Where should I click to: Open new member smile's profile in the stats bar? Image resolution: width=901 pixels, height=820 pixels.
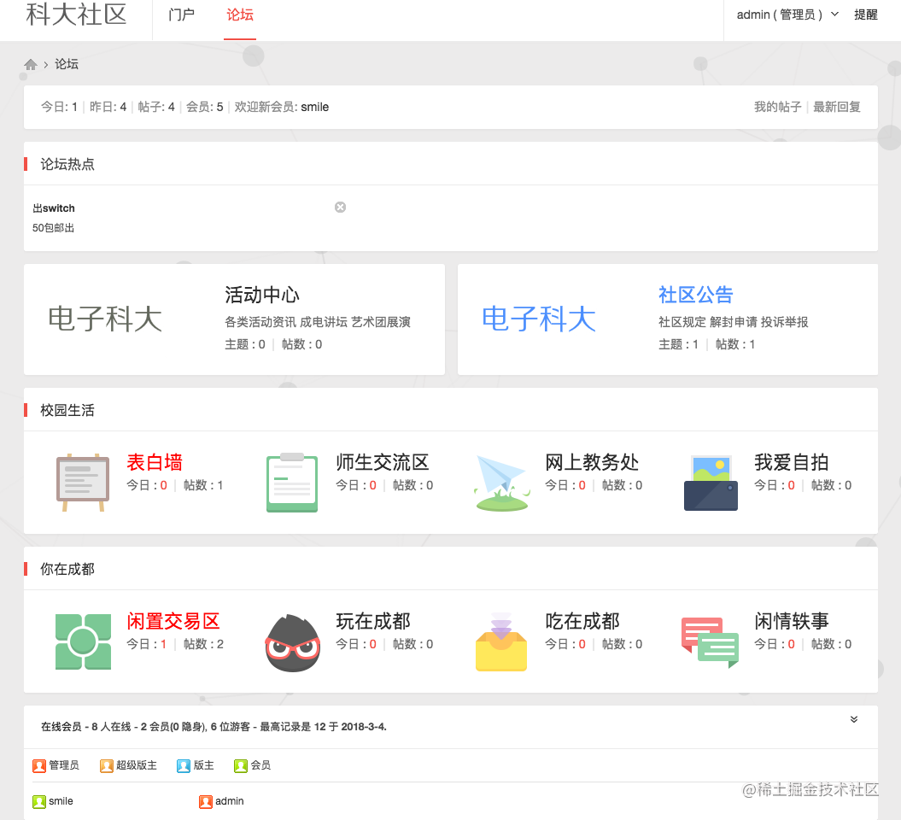pos(315,107)
